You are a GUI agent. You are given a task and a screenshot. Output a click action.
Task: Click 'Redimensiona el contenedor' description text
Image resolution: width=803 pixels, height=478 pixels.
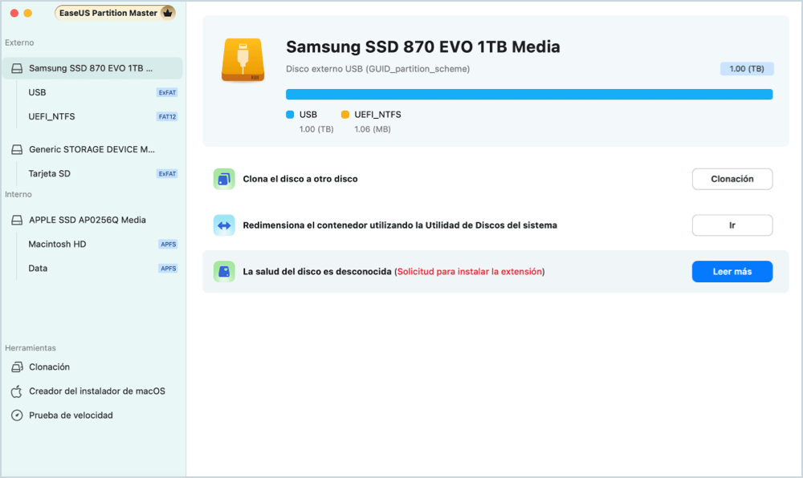pos(400,225)
